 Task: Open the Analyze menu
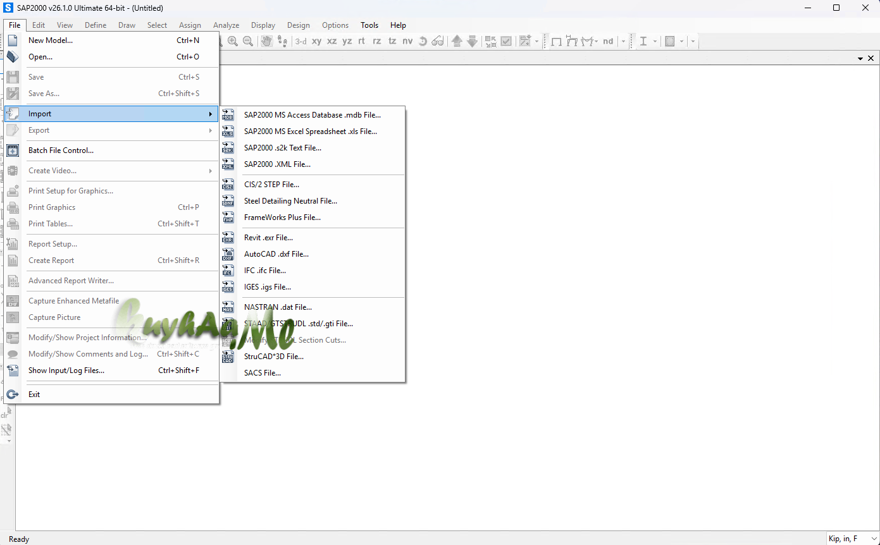point(226,25)
